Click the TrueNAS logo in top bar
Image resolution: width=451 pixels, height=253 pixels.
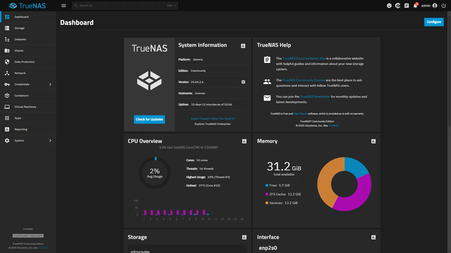(27, 6)
